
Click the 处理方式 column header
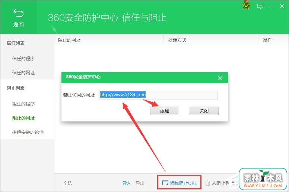[x=177, y=40]
